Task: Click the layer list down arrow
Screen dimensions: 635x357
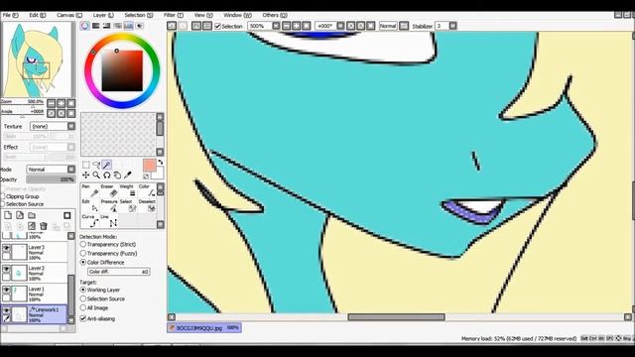Action: coord(71,320)
